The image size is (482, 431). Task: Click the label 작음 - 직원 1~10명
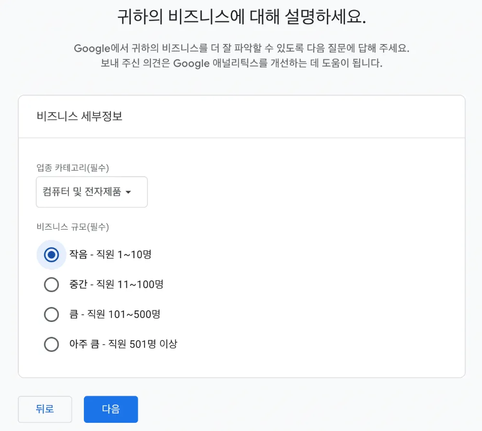pos(110,254)
